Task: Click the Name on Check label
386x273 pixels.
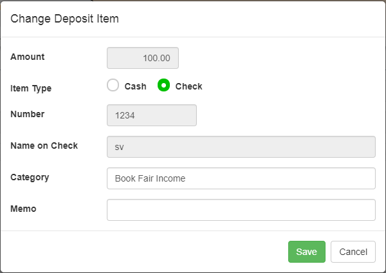Action: pos(44,146)
